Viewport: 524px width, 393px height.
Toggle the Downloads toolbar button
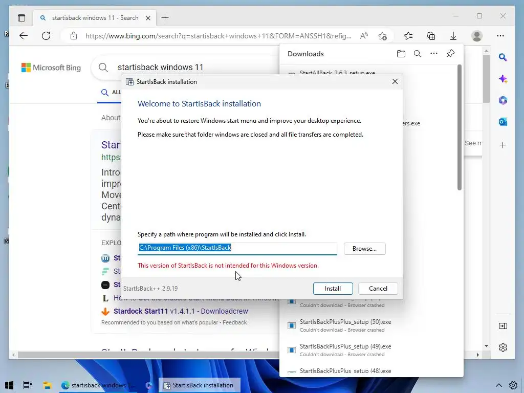click(453, 36)
